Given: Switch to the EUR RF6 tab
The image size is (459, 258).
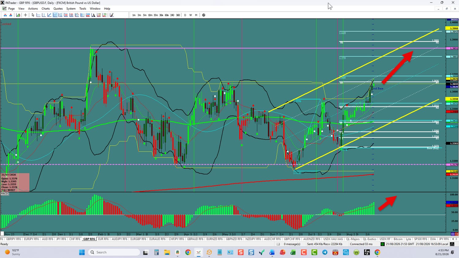Looking at the screenshot, I should click(x=103, y=239).
